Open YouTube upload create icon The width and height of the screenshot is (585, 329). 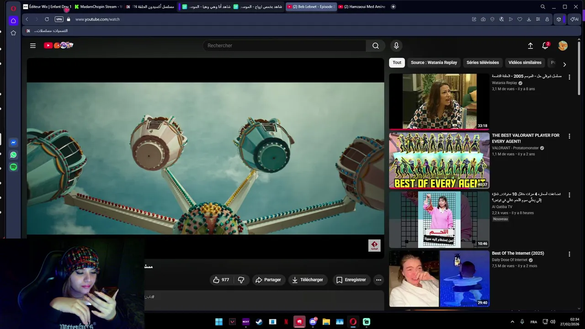[530, 46]
